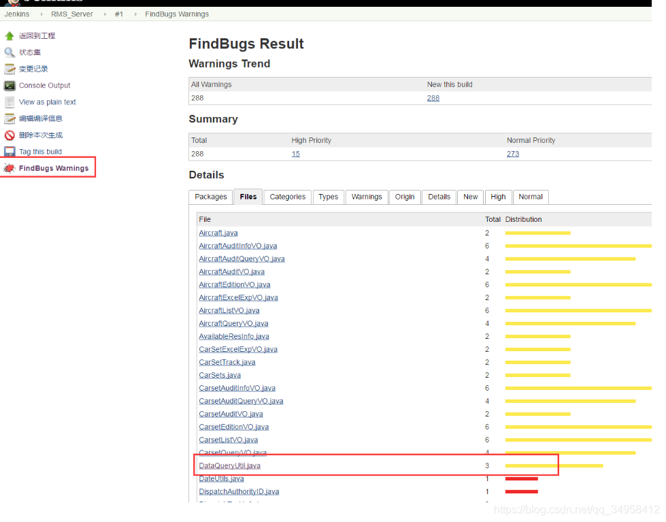Go to RMS_Server breadcrumb
This screenshot has height=522, width=666.
coord(72,14)
